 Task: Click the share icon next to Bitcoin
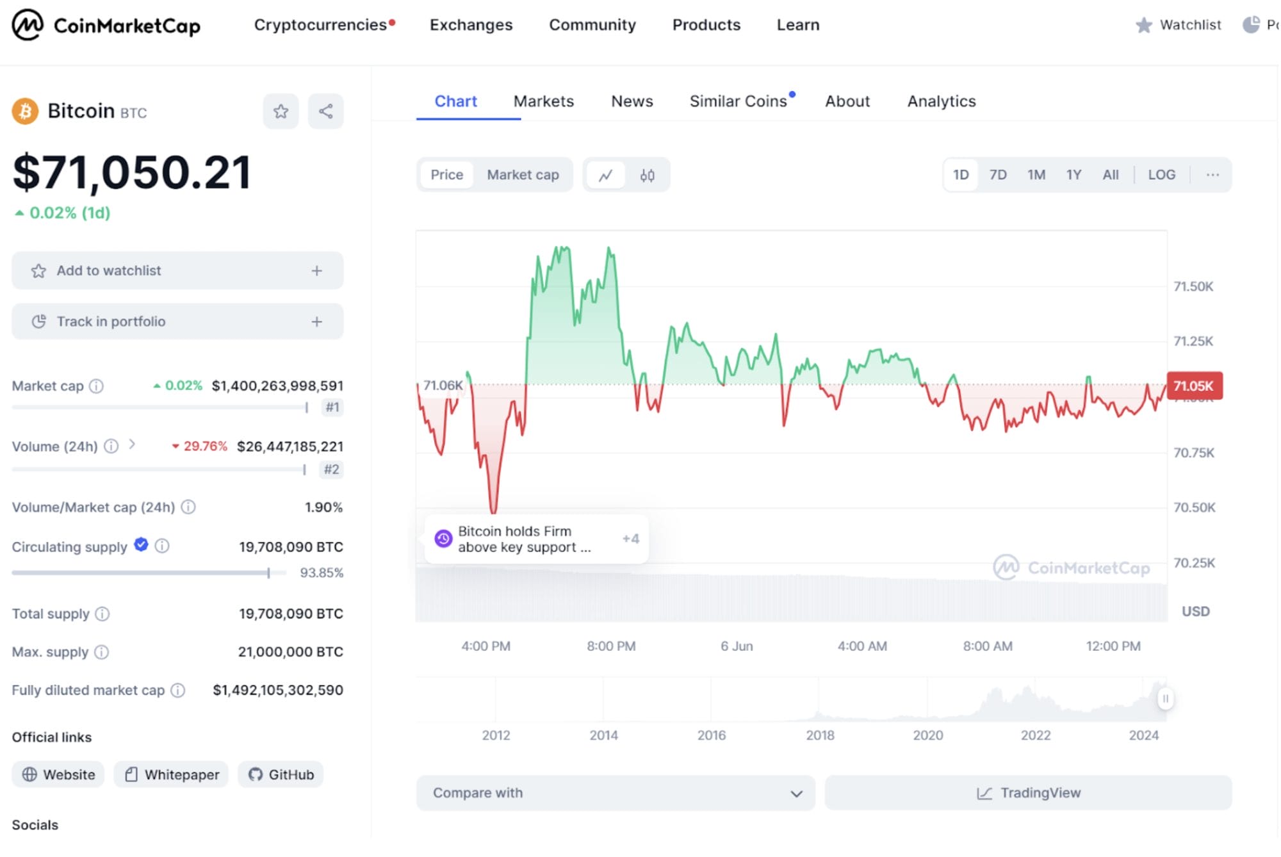click(325, 111)
